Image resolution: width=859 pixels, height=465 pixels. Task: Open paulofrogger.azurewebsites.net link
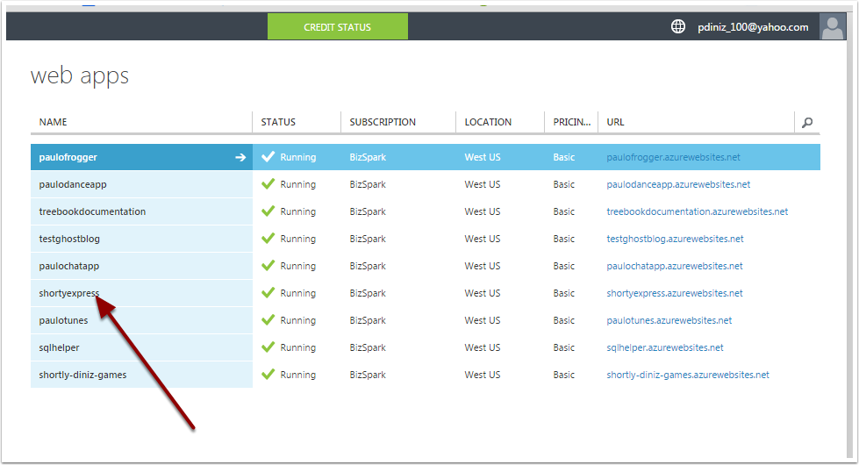(x=673, y=157)
